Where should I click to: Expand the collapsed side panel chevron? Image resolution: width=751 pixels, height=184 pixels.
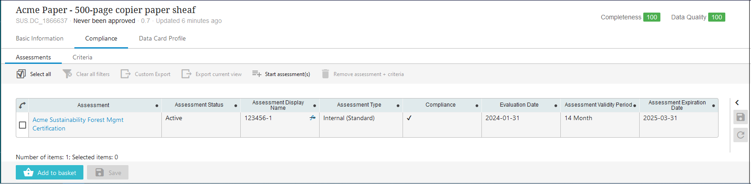pyautogui.click(x=737, y=103)
